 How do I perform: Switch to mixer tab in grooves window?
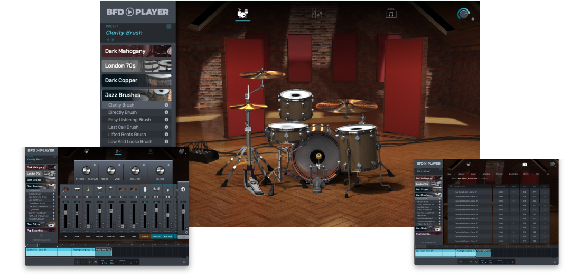(496, 165)
